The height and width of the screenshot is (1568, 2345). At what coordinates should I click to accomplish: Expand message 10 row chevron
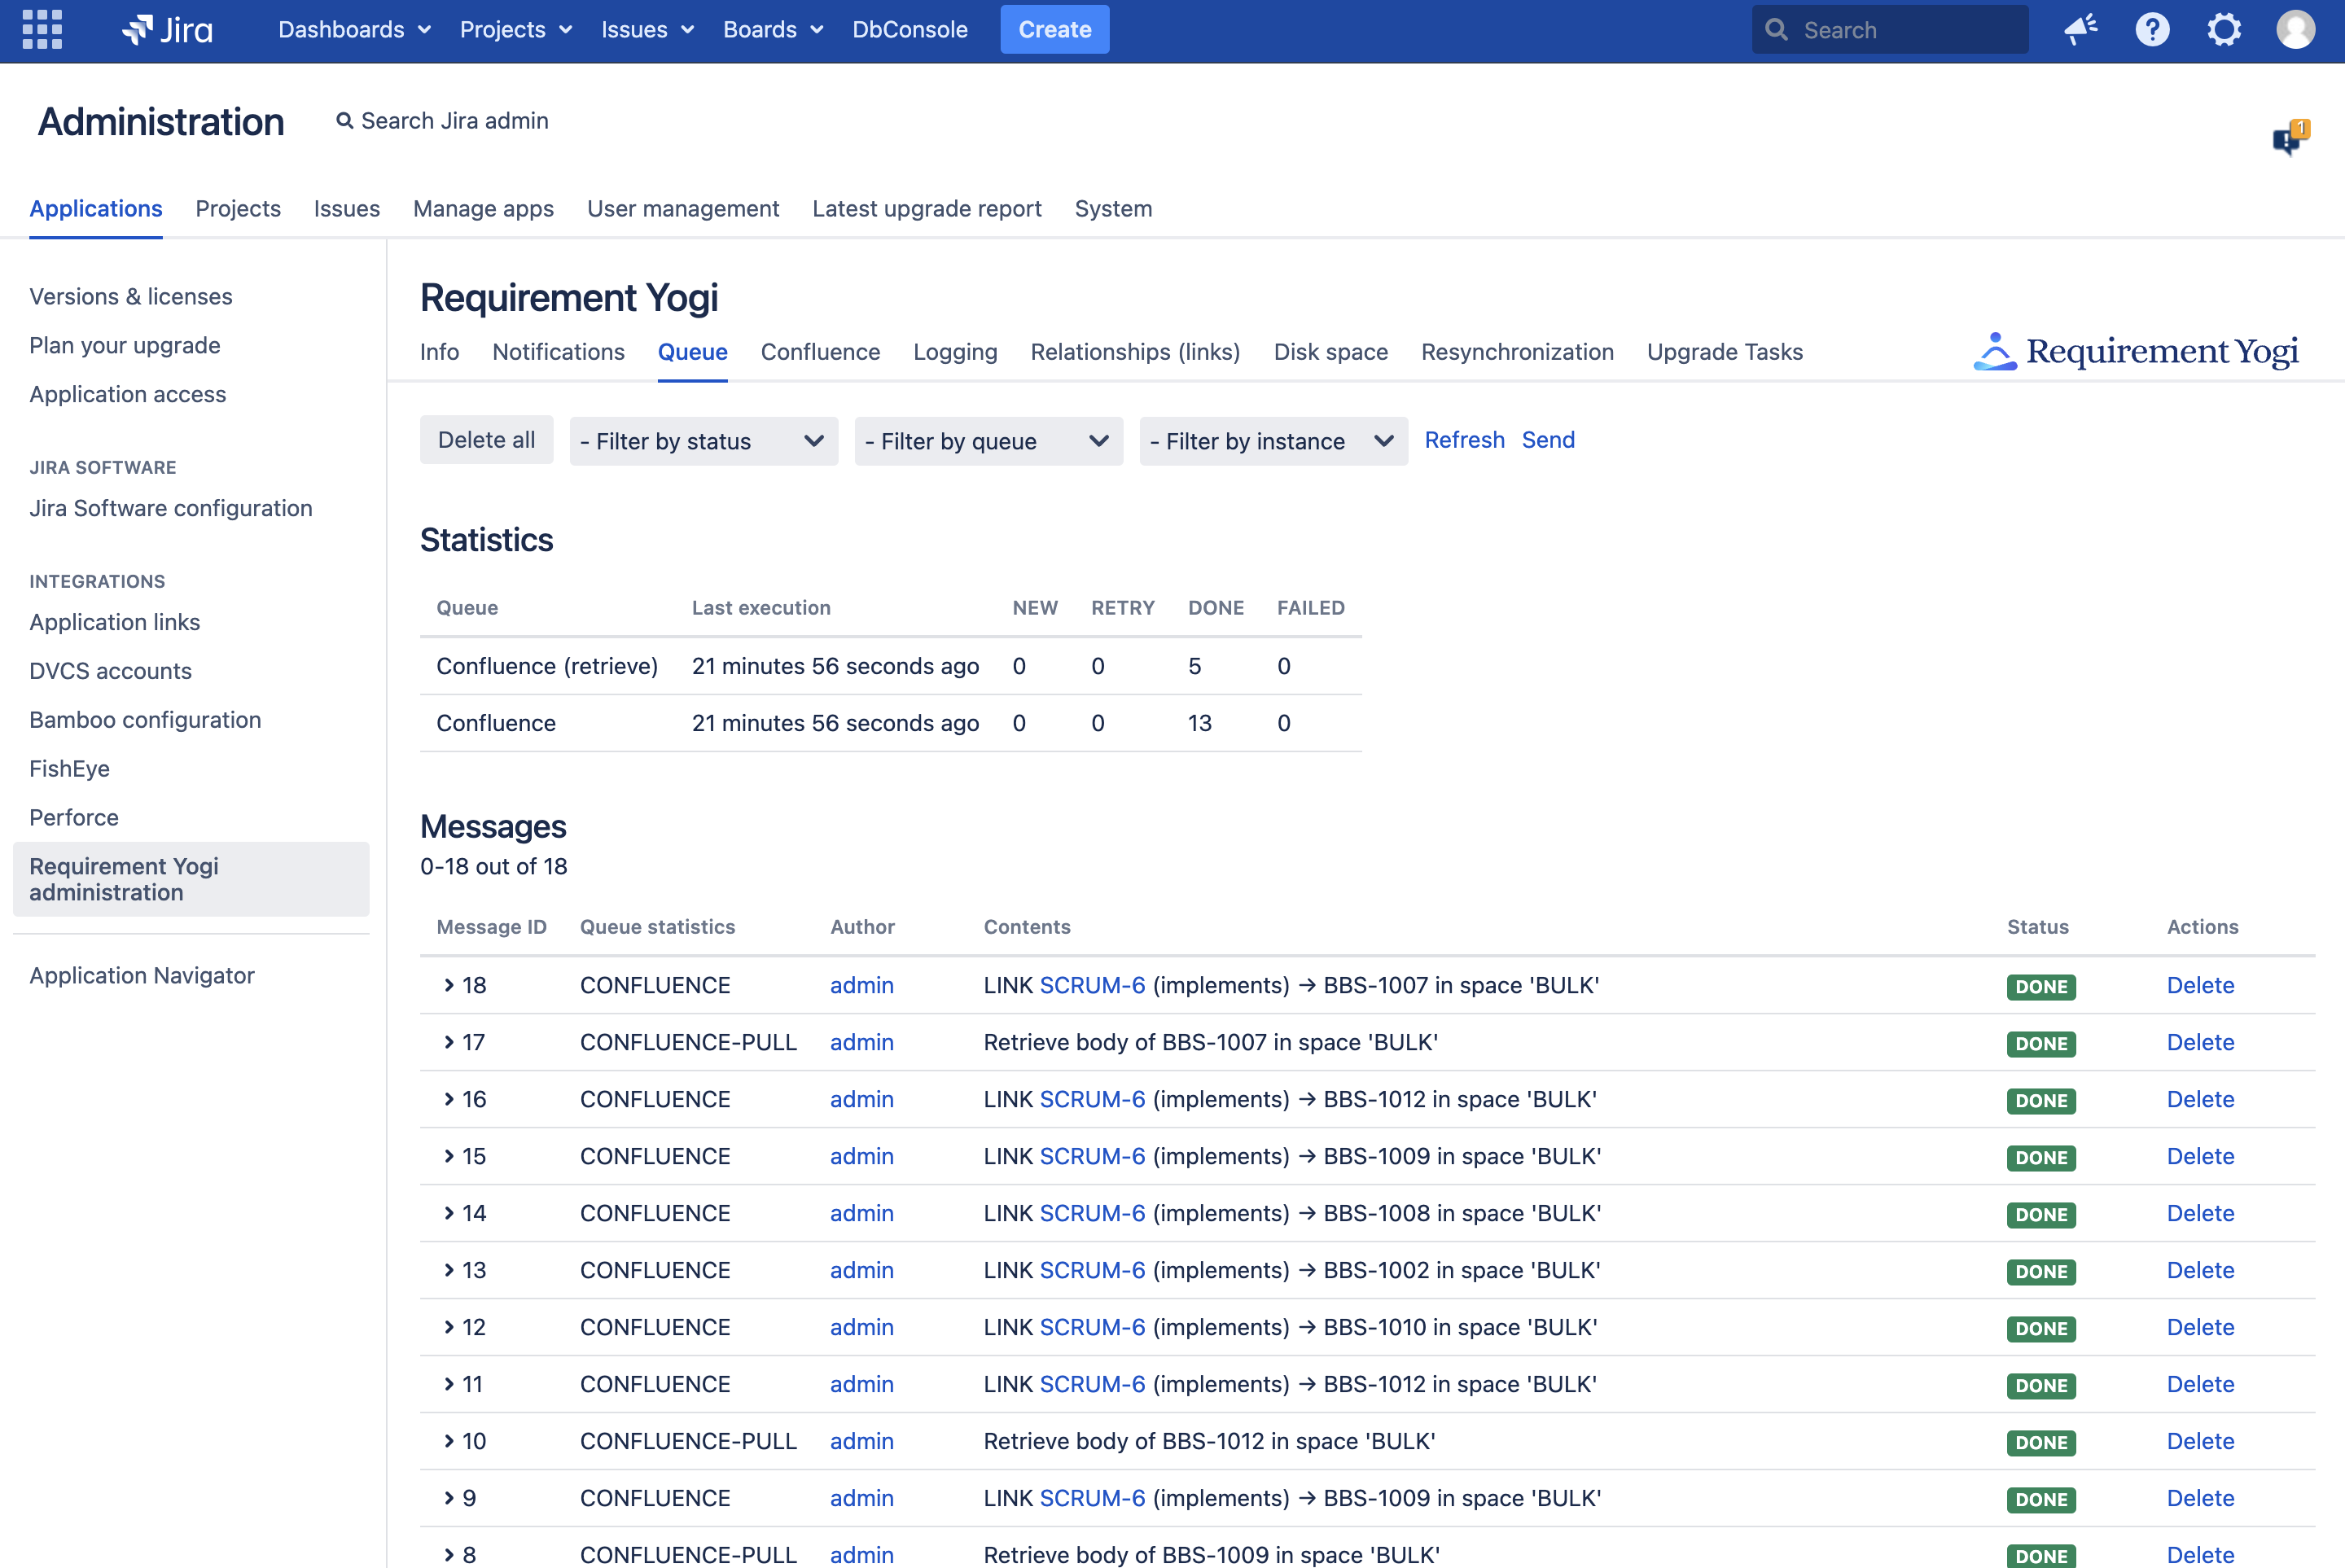click(x=449, y=1441)
